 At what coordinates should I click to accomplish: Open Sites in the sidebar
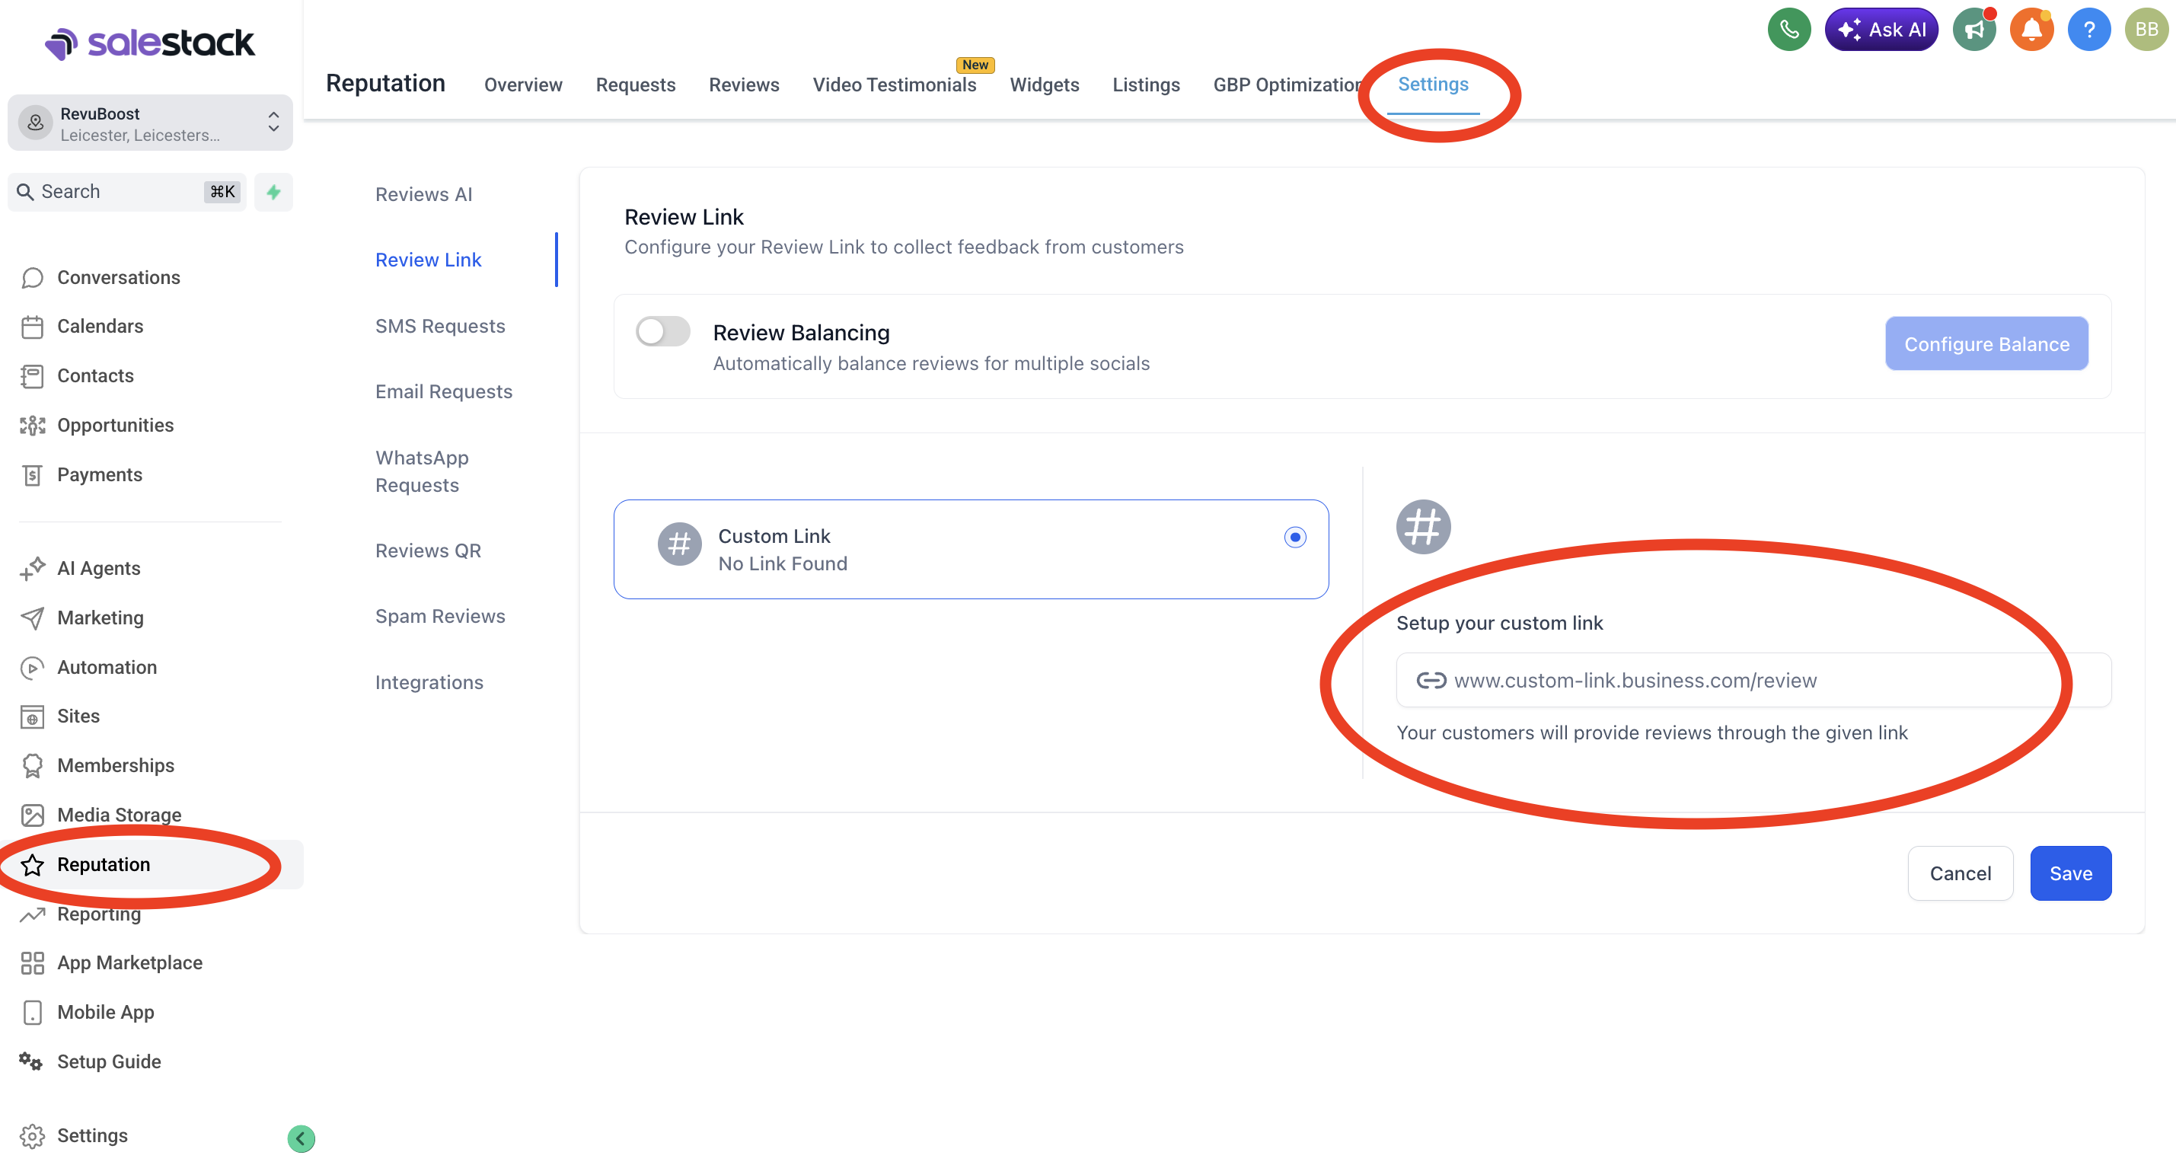[78, 716]
